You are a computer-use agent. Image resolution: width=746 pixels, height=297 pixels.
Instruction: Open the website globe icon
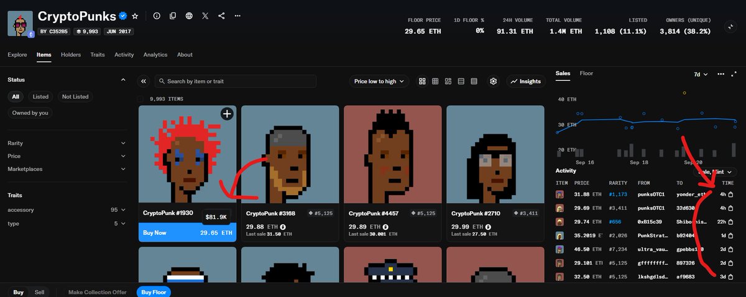tap(189, 16)
